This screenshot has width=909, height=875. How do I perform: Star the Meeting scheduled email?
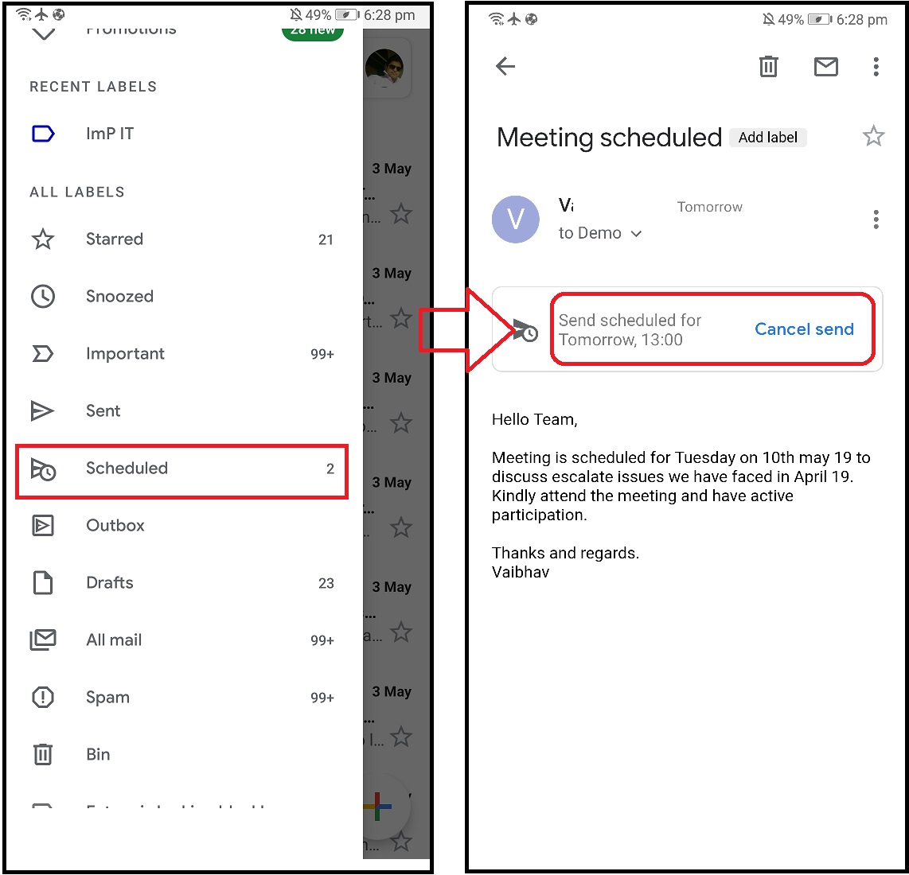[873, 136]
